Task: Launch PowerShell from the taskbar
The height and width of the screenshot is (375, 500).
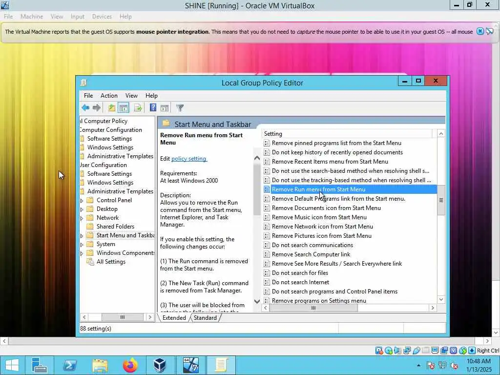Action: (70, 365)
